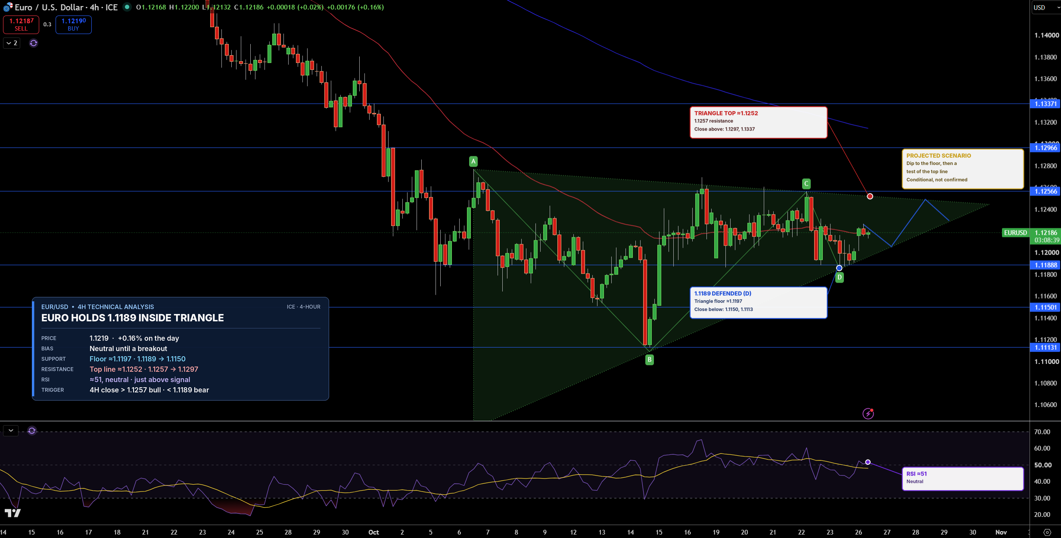Click the TradingView logo
The height and width of the screenshot is (538, 1061).
(12, 513)
